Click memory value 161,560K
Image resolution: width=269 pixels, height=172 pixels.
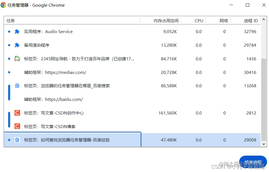click(x=168, y=113)
